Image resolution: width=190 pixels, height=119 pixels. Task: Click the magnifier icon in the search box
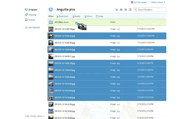tap(136, 10)
